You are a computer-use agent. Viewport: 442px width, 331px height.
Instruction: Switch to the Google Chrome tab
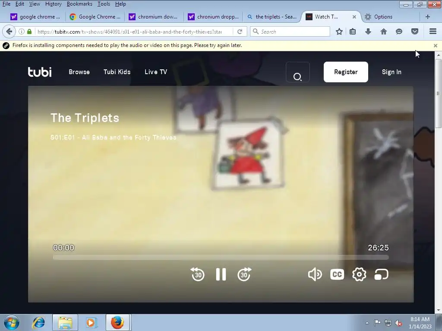95,17
